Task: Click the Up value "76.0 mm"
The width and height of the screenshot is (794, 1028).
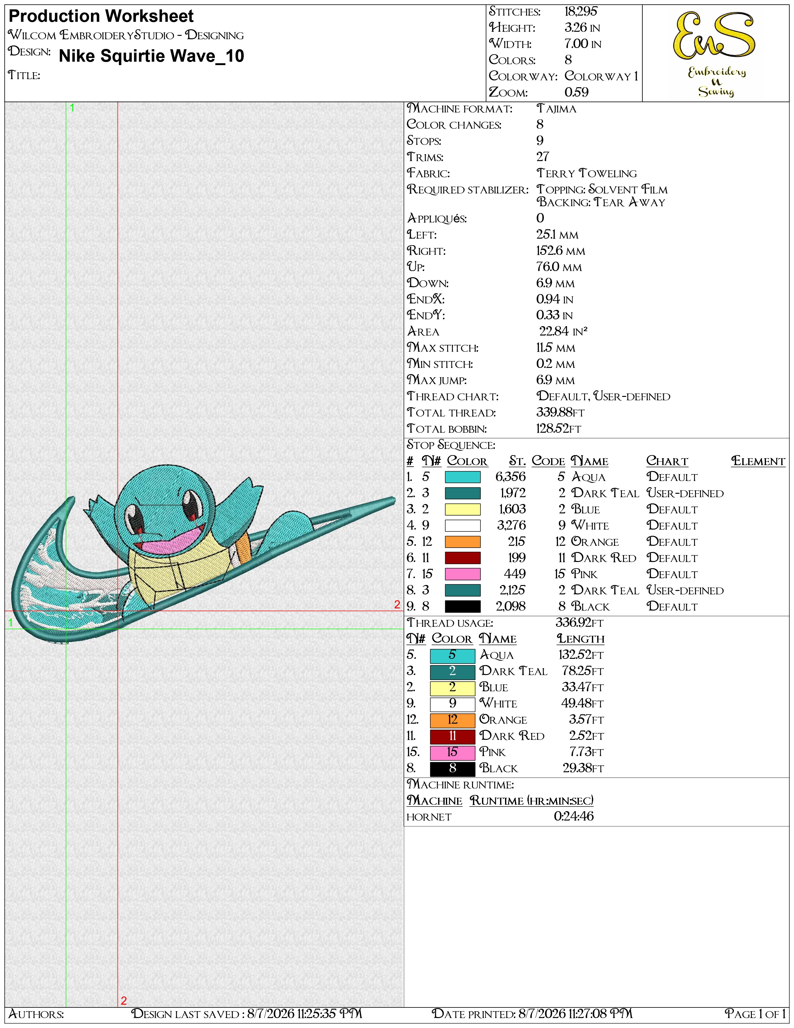Action: pyautogui.click(x=559, y=267)
